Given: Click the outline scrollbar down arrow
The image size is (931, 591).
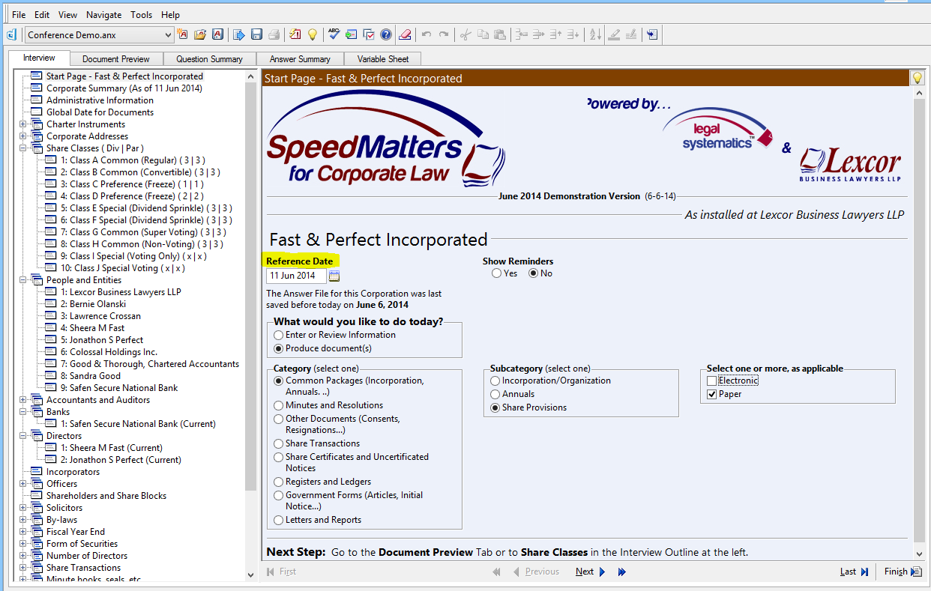Looking at the screenshot, I should (x=250, y=575).
